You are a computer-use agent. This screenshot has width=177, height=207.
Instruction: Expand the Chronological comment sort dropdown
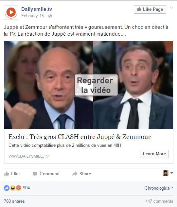[159, 188]
